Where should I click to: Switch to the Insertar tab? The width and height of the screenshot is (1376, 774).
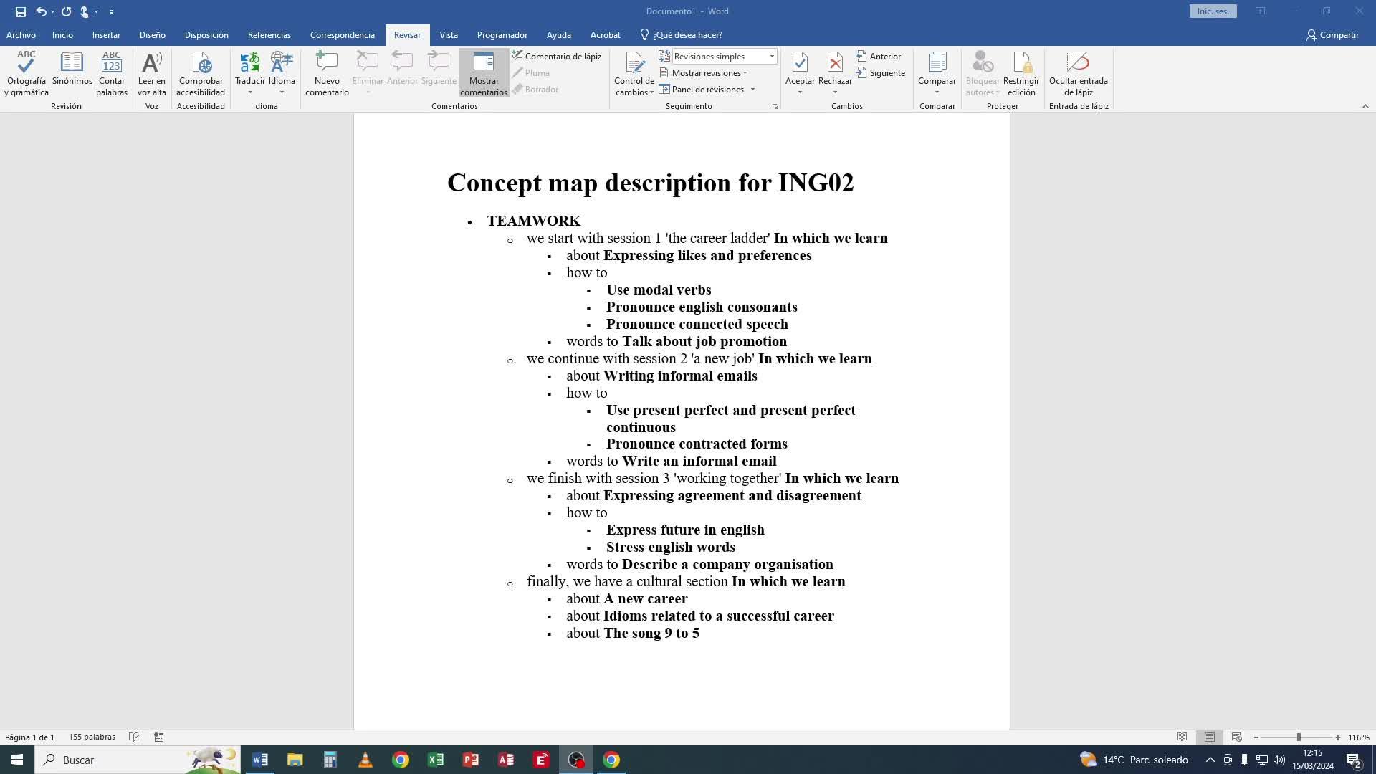106,34
